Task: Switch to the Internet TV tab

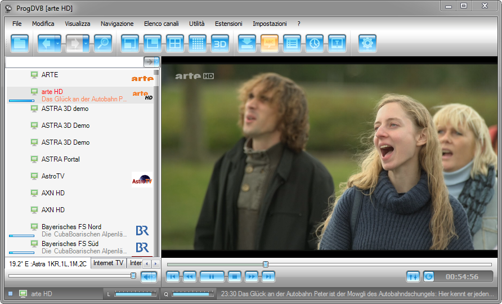Action: (x=109, y=263)
